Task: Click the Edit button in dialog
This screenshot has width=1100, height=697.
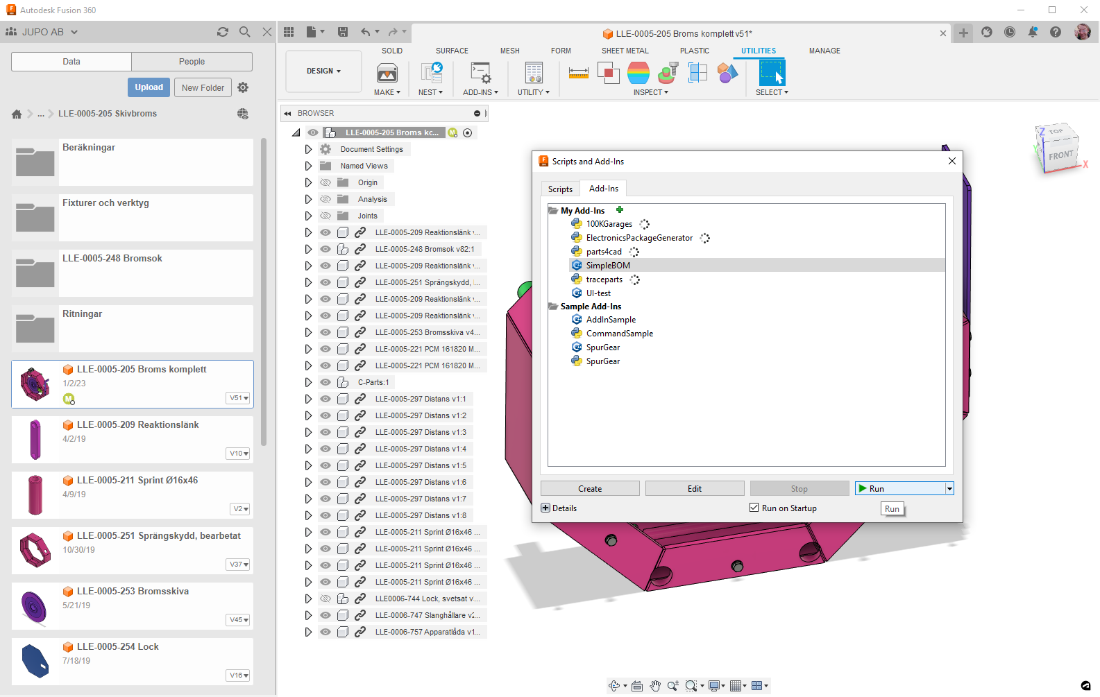Action: (695, 489)
